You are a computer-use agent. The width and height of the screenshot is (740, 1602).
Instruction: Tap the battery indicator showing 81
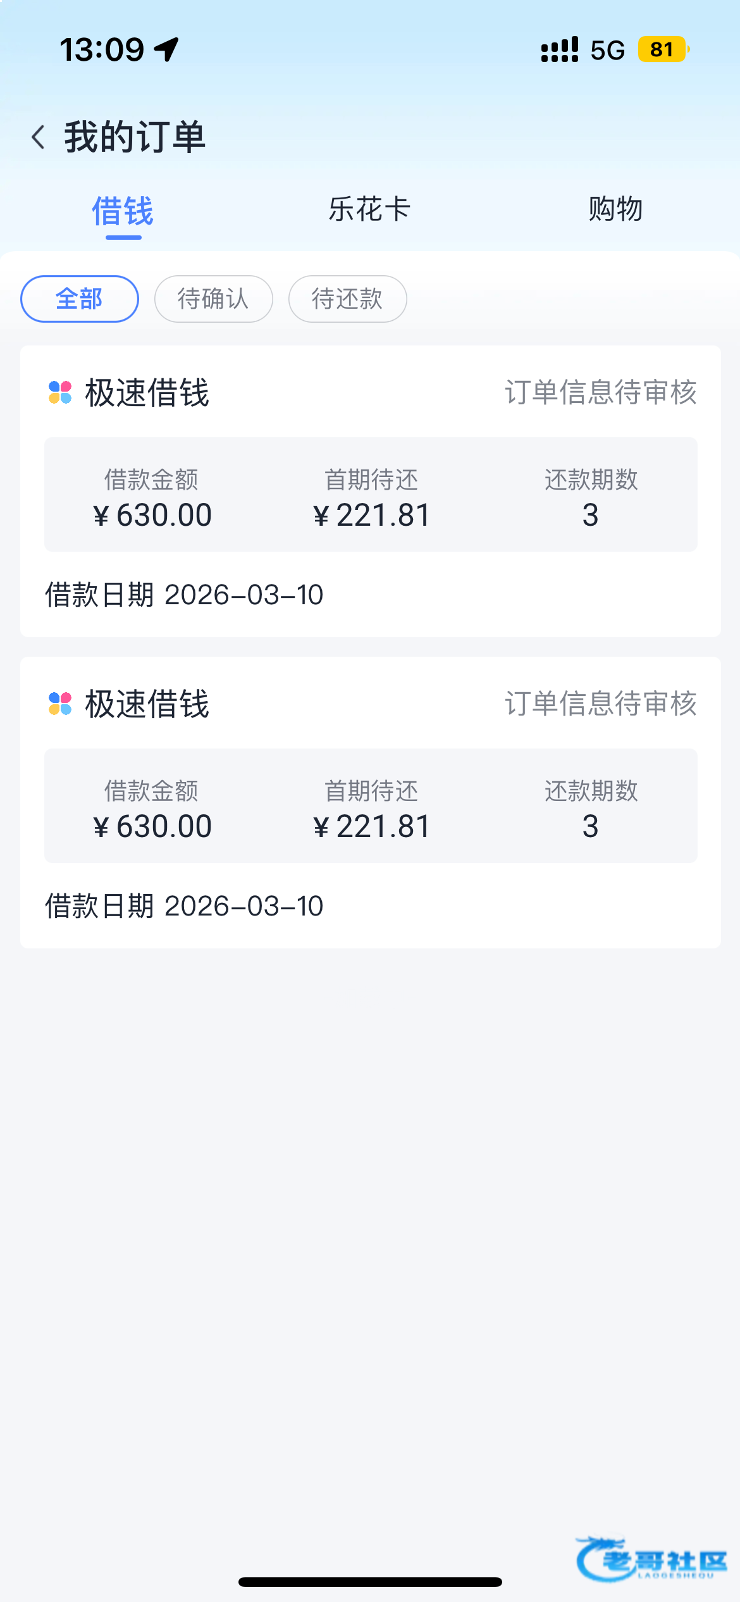662,49
